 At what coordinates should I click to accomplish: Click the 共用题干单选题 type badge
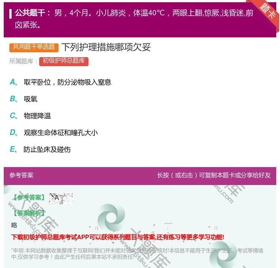(34, 47)
